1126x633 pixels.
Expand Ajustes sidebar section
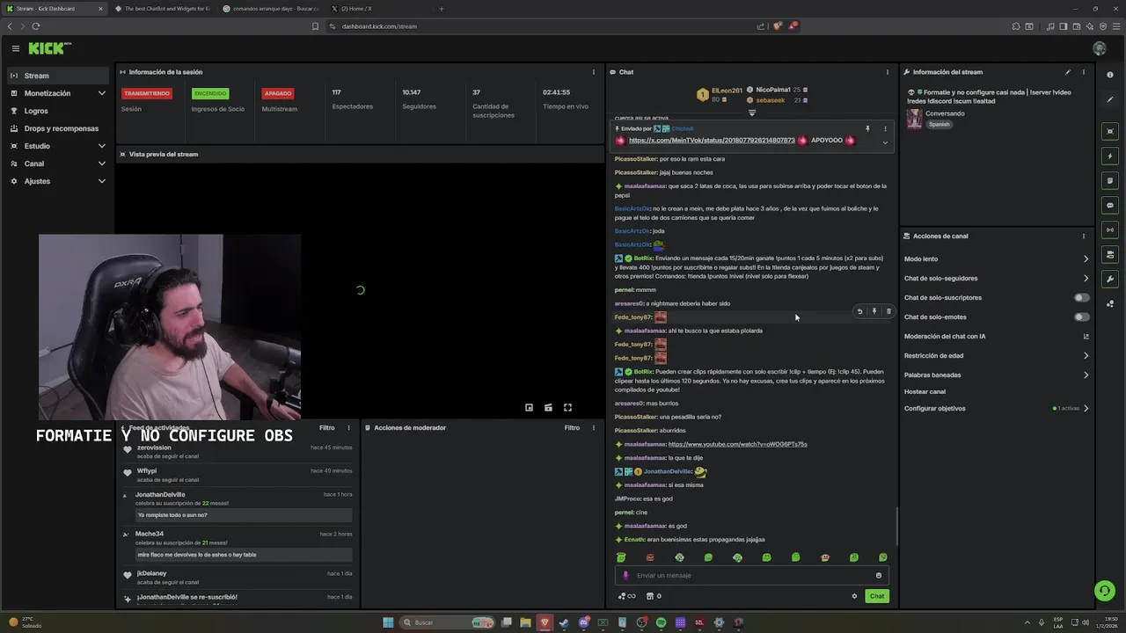tap(102, 181)
